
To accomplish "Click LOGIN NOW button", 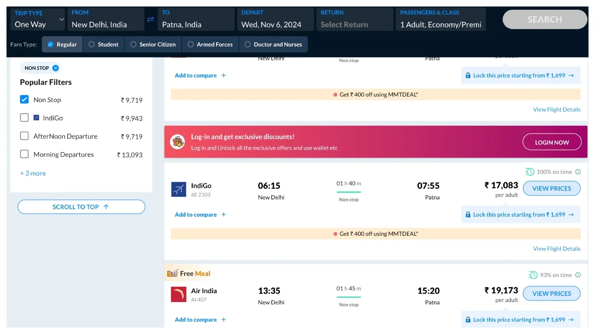I will [552, 142].
